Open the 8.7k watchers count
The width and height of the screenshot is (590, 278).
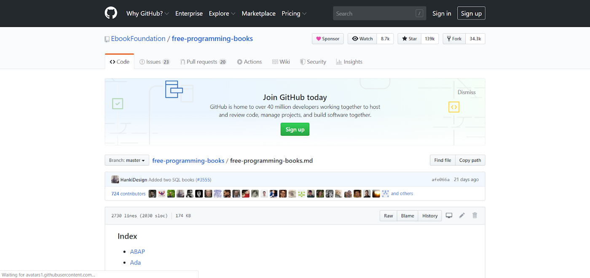click(385, 39)
